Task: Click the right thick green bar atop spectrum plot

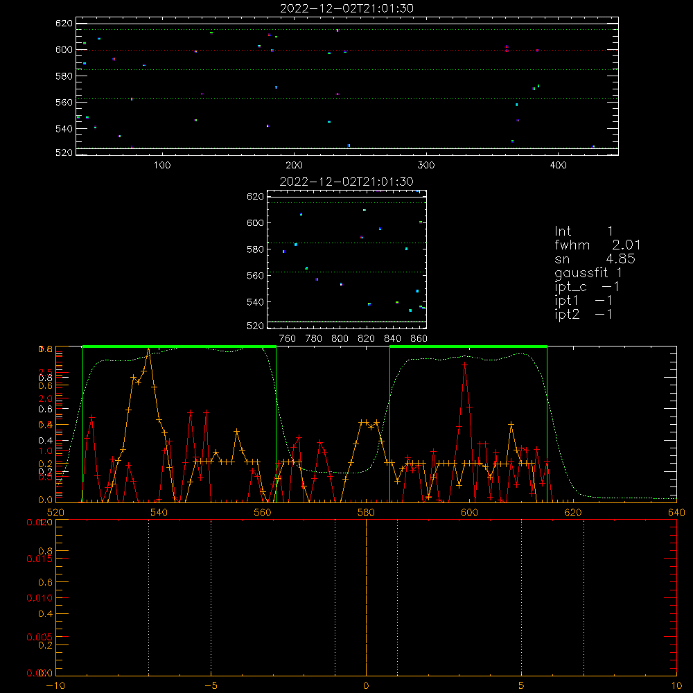Action: click(x=468, y=346)
